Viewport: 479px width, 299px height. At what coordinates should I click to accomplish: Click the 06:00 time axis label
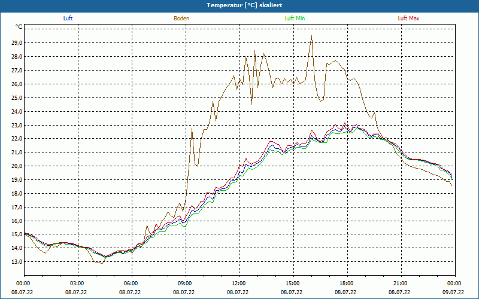[x=132, y=283]
